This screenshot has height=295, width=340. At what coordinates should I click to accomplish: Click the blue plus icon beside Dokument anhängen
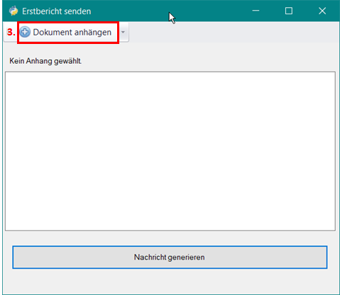tap(25, 32)
